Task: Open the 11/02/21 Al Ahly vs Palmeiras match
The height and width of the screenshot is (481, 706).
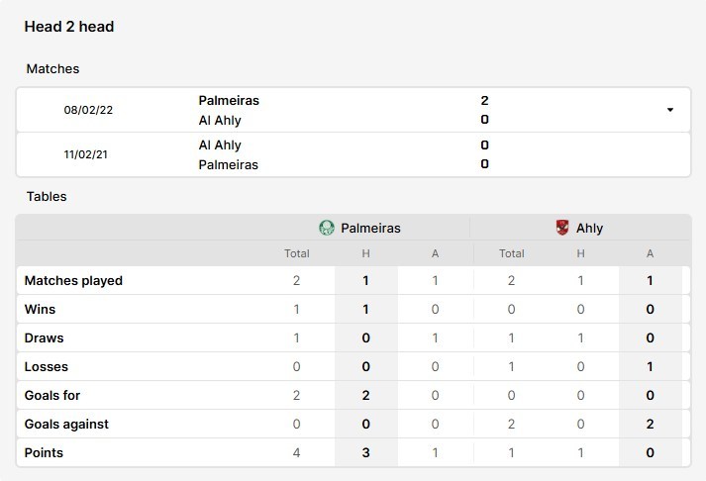Action: [x=353, y=154]
